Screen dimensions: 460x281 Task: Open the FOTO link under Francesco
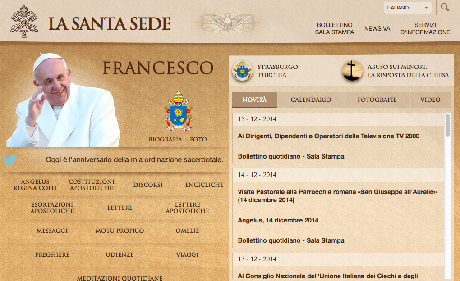click(x=198, y=139)
